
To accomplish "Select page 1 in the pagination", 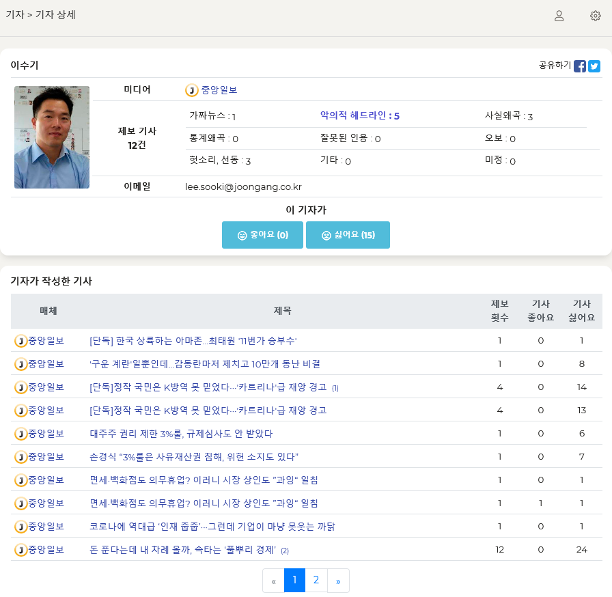I will 294,581.
